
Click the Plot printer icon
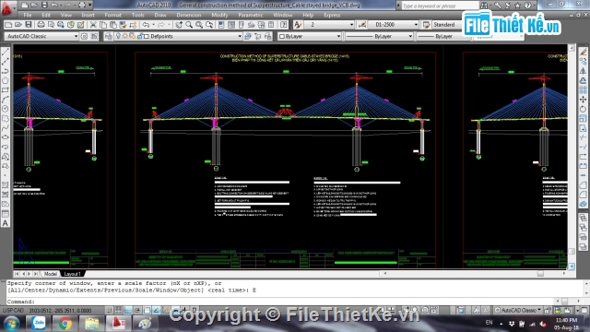point(41,25)
